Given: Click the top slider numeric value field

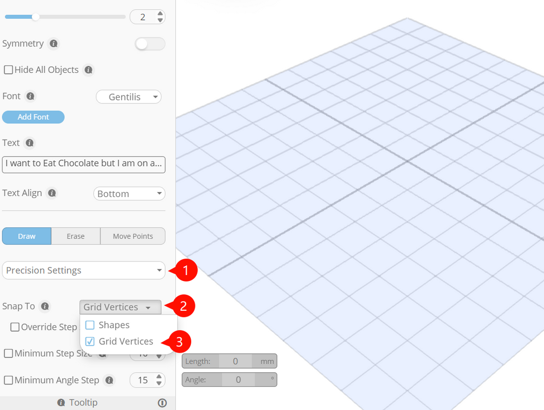Looking at the screenshot, I should (x=143, y=17).
